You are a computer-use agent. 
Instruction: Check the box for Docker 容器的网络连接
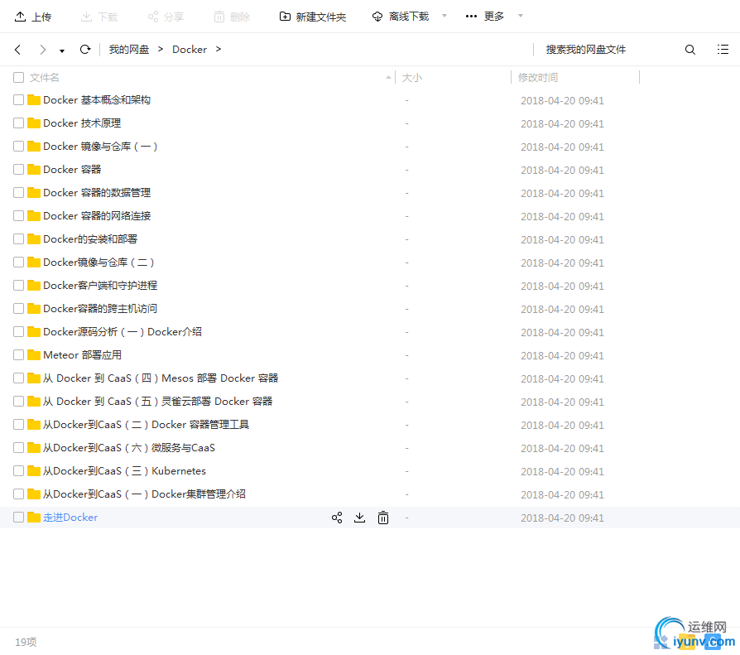pos(18,215)
